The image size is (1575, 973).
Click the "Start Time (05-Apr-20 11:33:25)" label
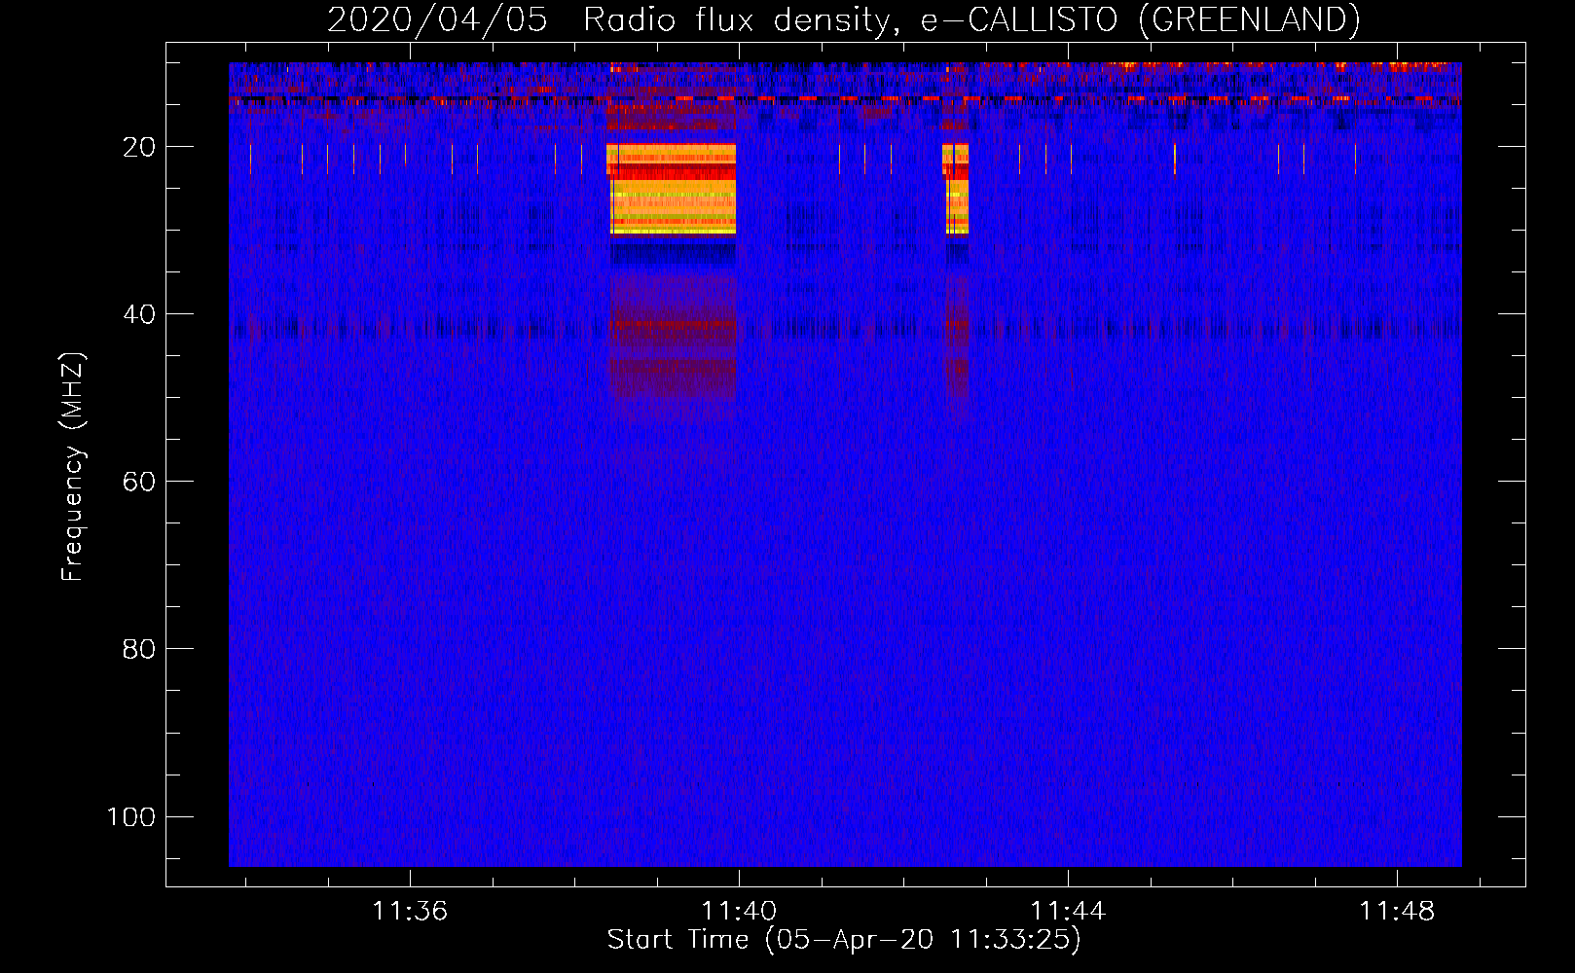point(844,939)
